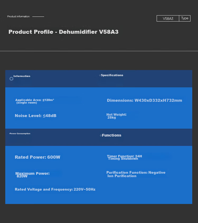Click the Purification Function Negative Ion text

136,174
